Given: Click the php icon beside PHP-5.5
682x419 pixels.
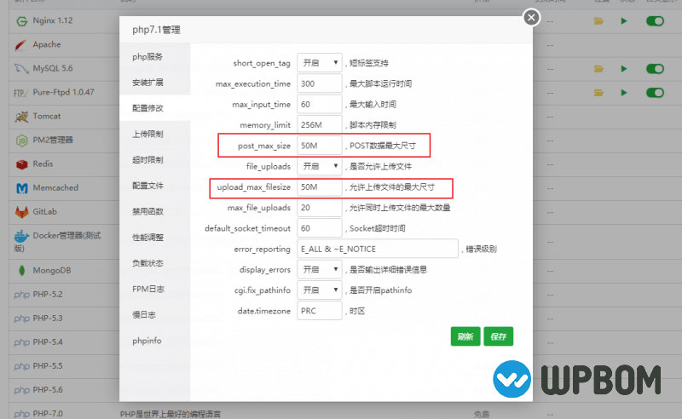Looking at the screenshot, I should coord(22,366).
